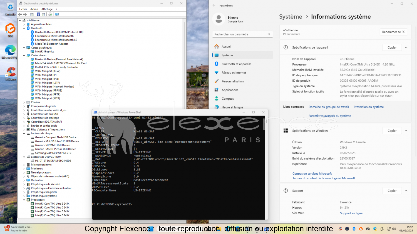
Task: Click the safely remove USB tray icon
Action: point(382,229)
